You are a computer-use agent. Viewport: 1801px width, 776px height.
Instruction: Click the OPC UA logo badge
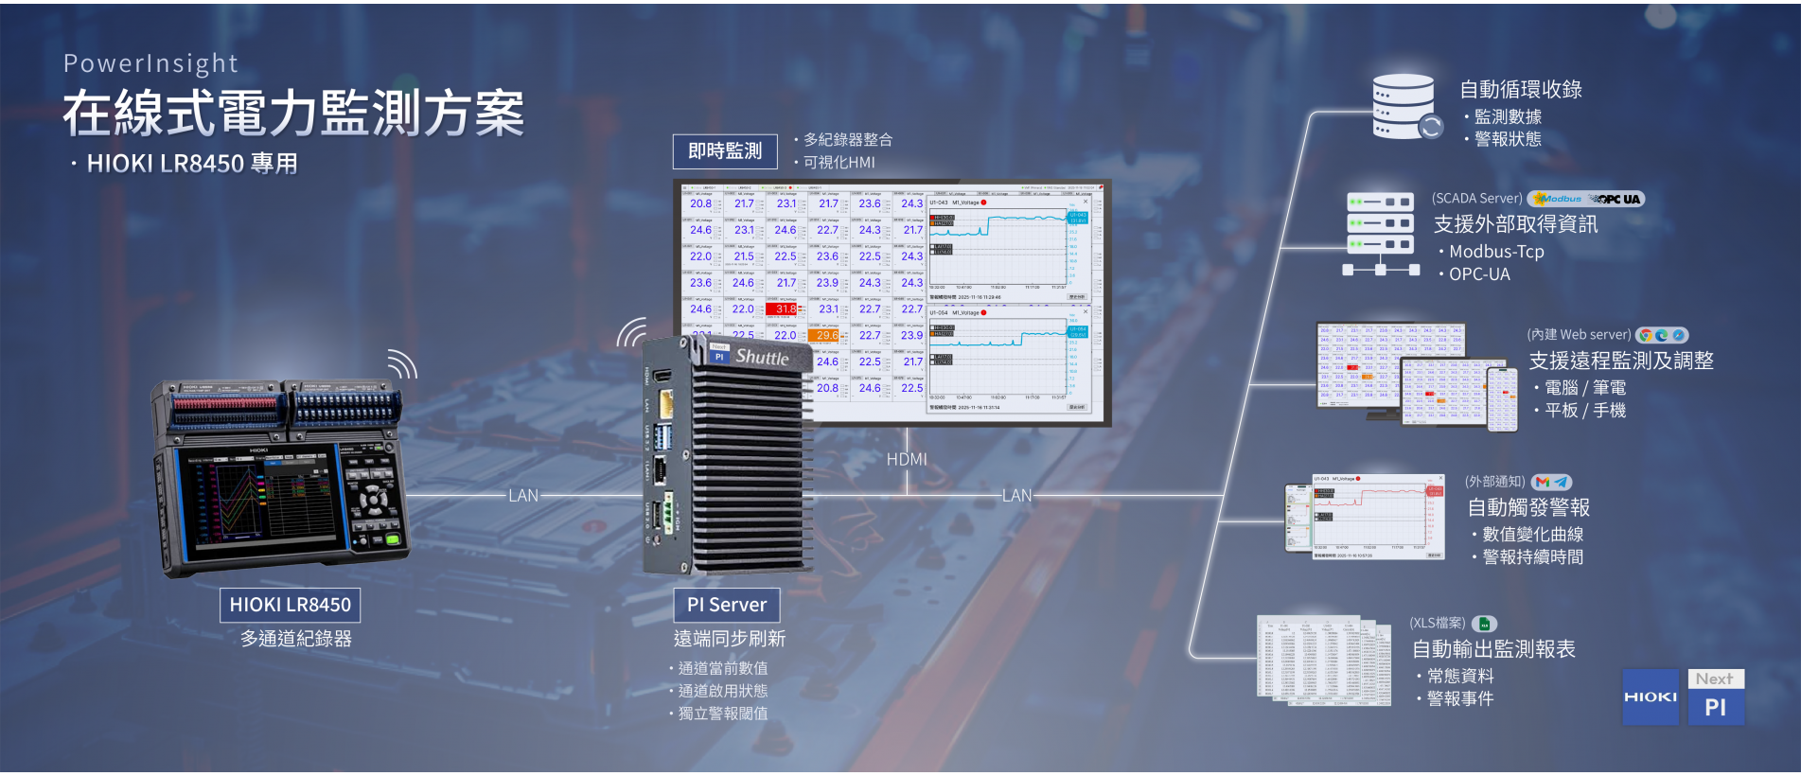coord(1617,199)
